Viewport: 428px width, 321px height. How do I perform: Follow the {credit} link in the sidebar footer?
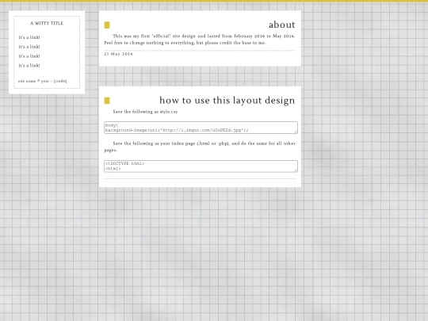coord(60,81)
